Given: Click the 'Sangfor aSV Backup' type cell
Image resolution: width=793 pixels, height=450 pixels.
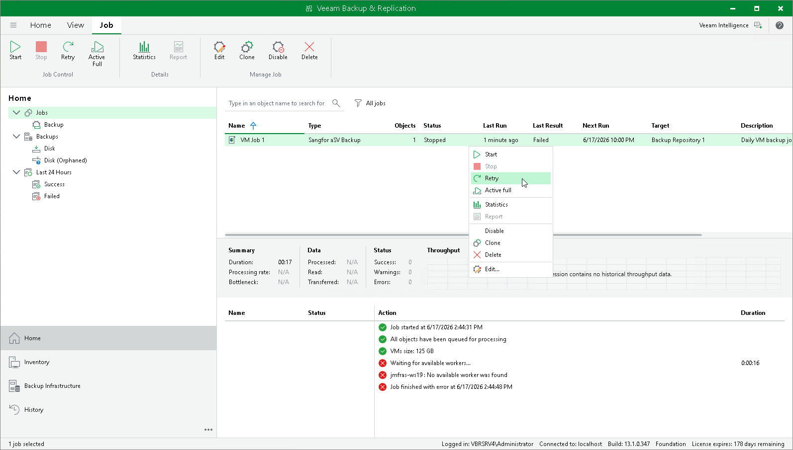Looking at the screenshot, I should click(x=334, y=140).
